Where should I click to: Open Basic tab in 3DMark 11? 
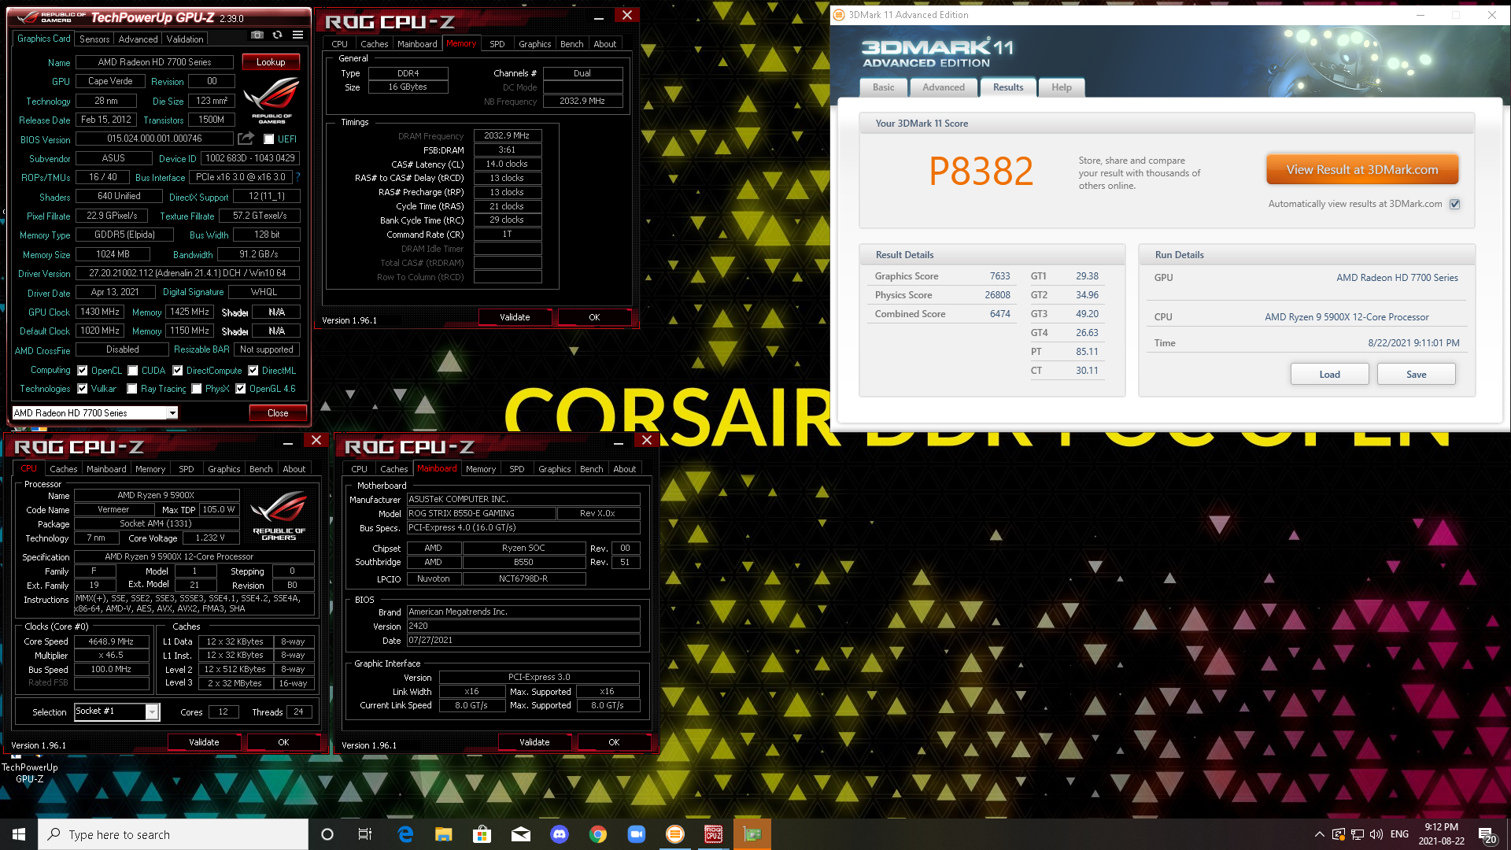pos(883,87)
